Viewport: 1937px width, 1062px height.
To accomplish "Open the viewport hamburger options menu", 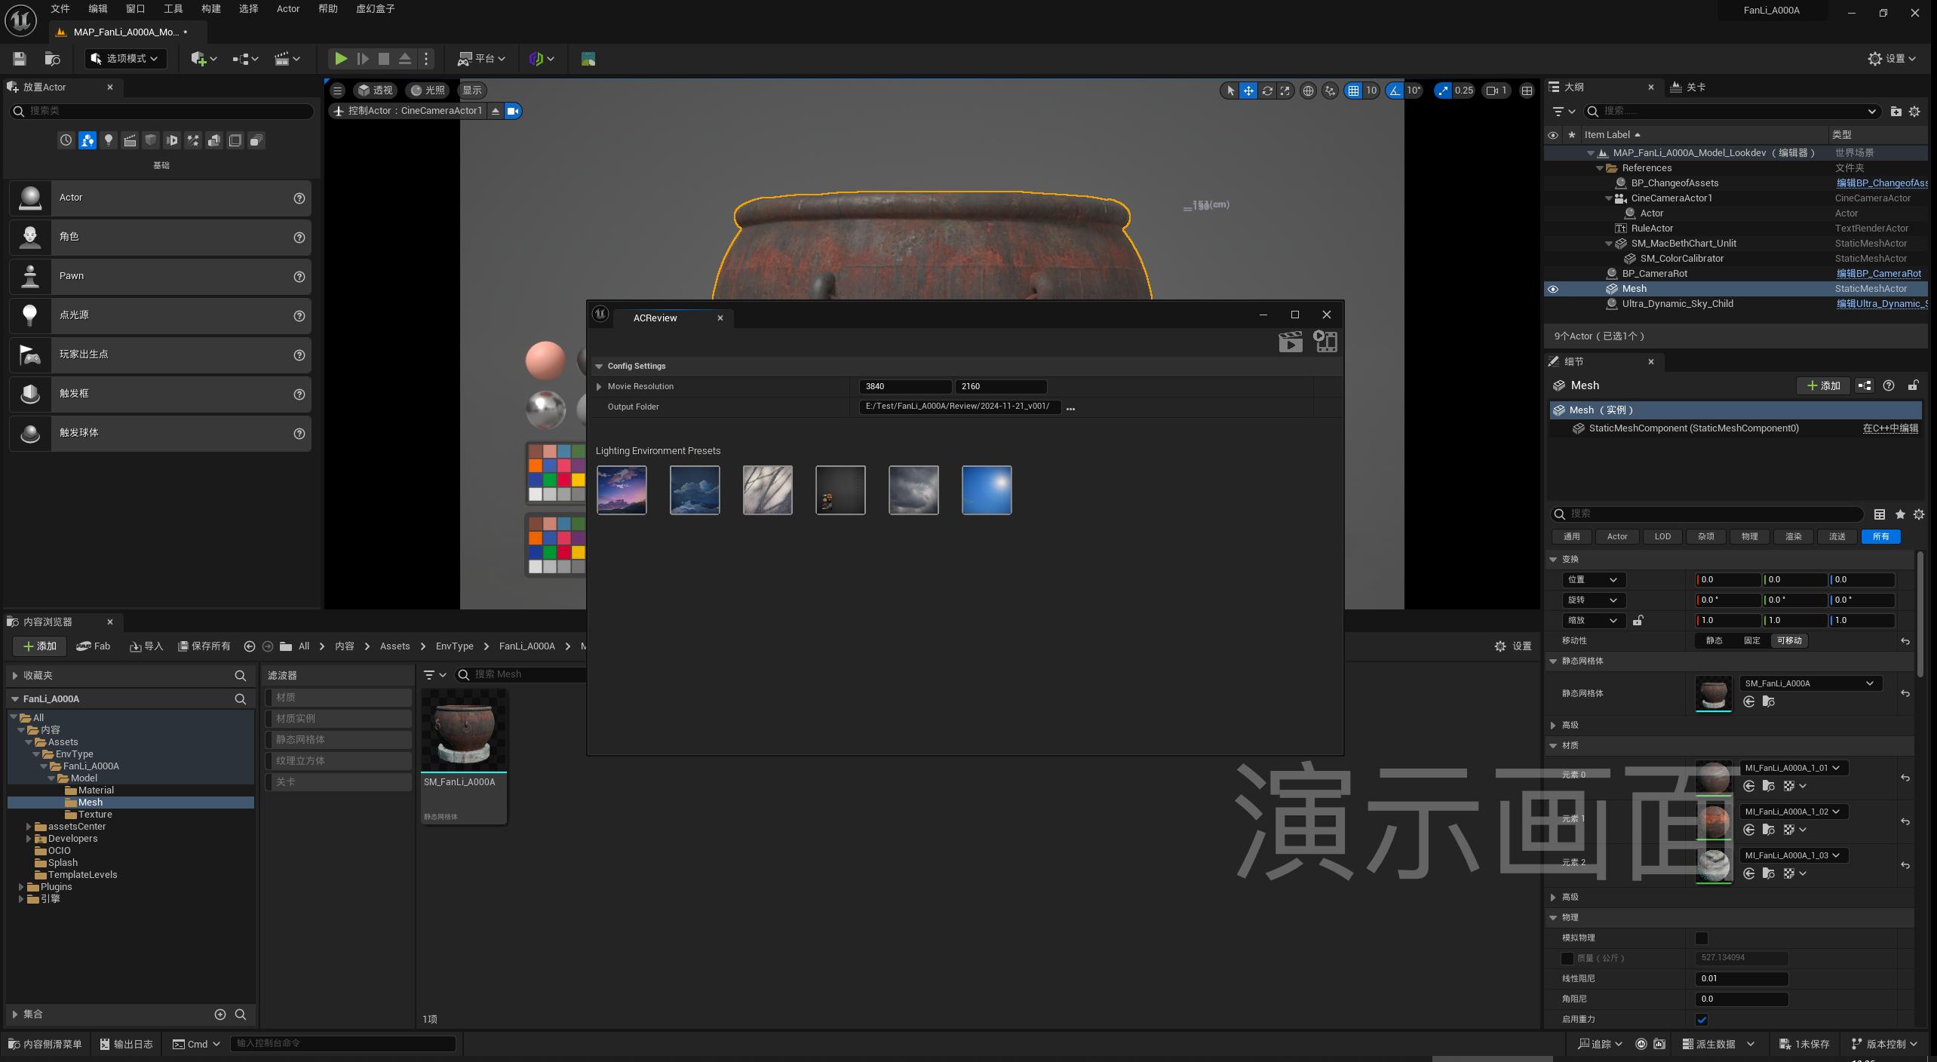I will click(x=338, y=91).
